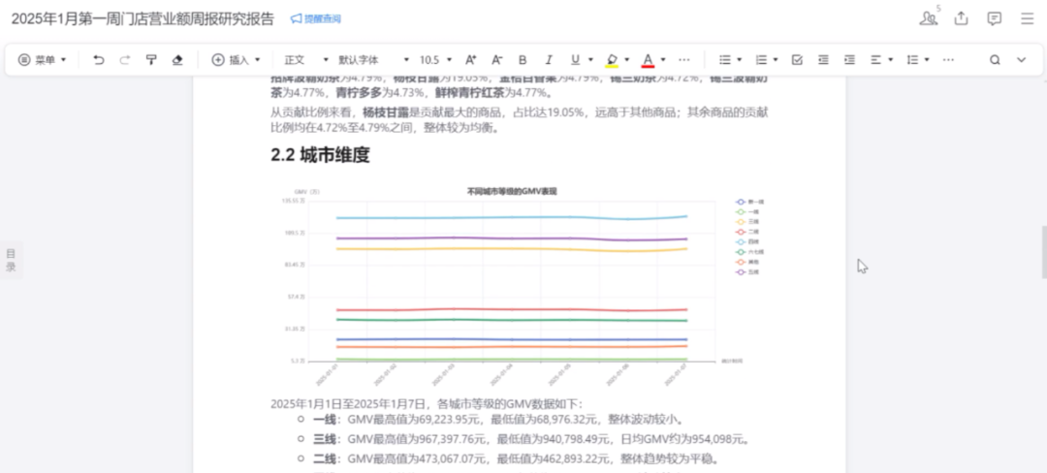Click the 二线 GMV bullet line

tap(516, 459)
